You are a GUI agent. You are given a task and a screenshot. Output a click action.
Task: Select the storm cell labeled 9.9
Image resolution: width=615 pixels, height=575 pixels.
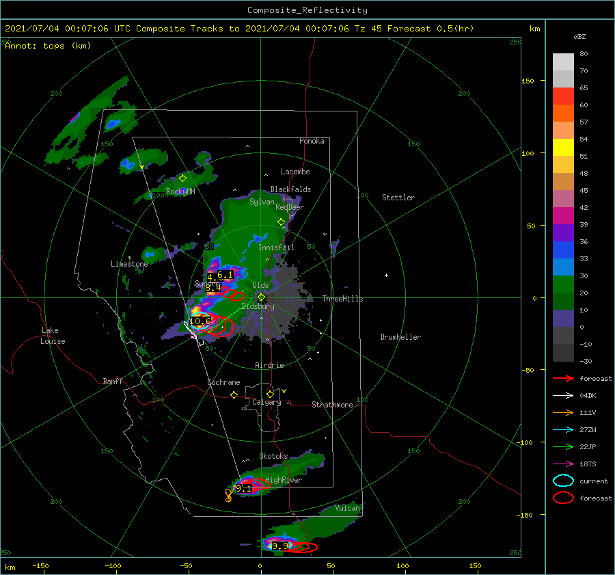coord(280,546)
